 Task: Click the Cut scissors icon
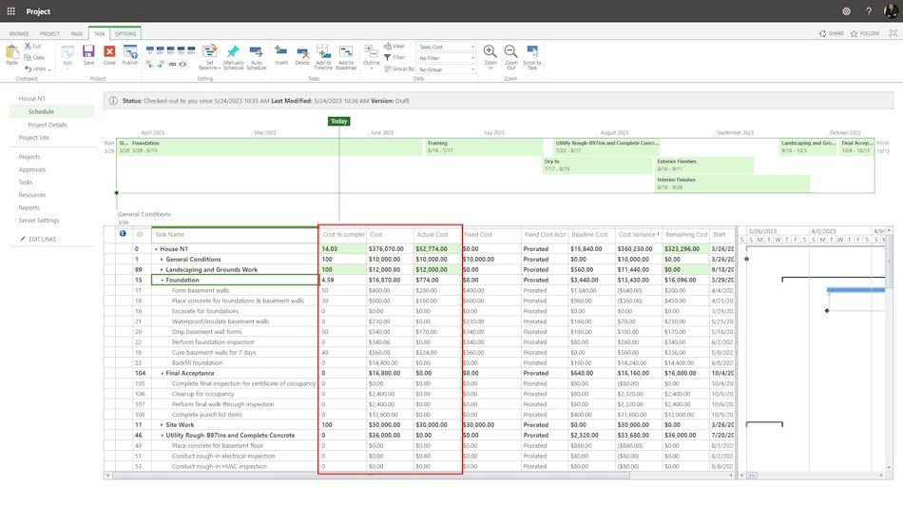tap(28, 46)
